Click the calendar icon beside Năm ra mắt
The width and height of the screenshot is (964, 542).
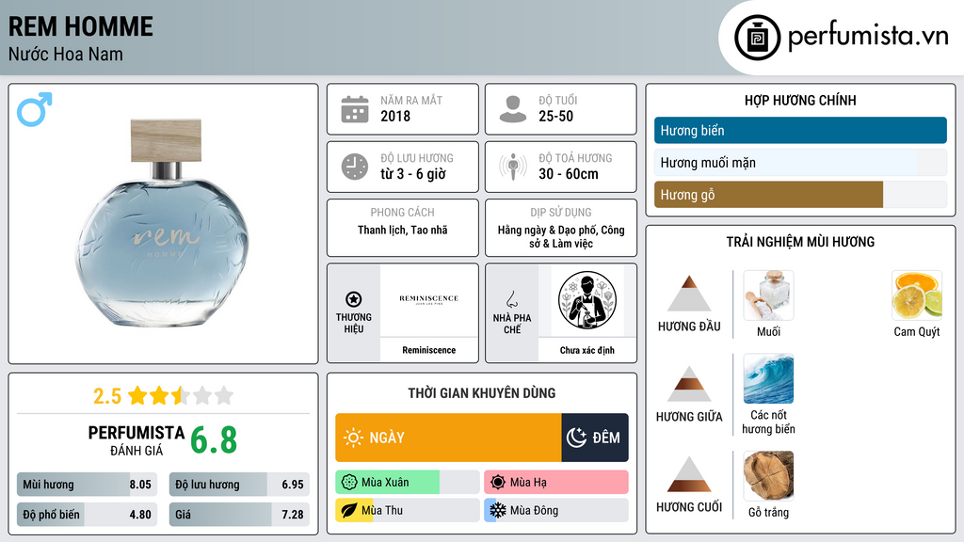[x=355, y=109]
